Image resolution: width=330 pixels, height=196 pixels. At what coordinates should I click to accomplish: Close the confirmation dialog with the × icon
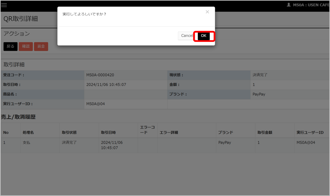click(x=207, y=12)
